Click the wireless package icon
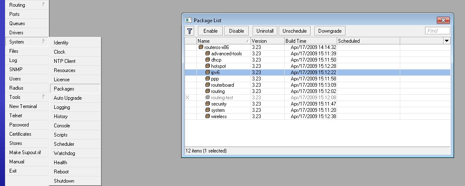 tap(208, 116)
